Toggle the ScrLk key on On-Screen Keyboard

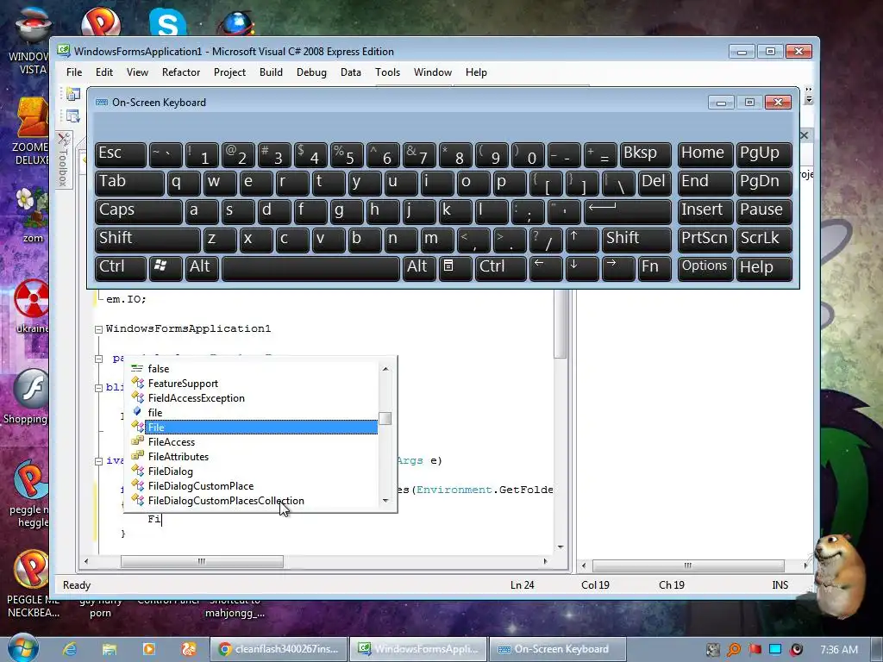(764, 240)
